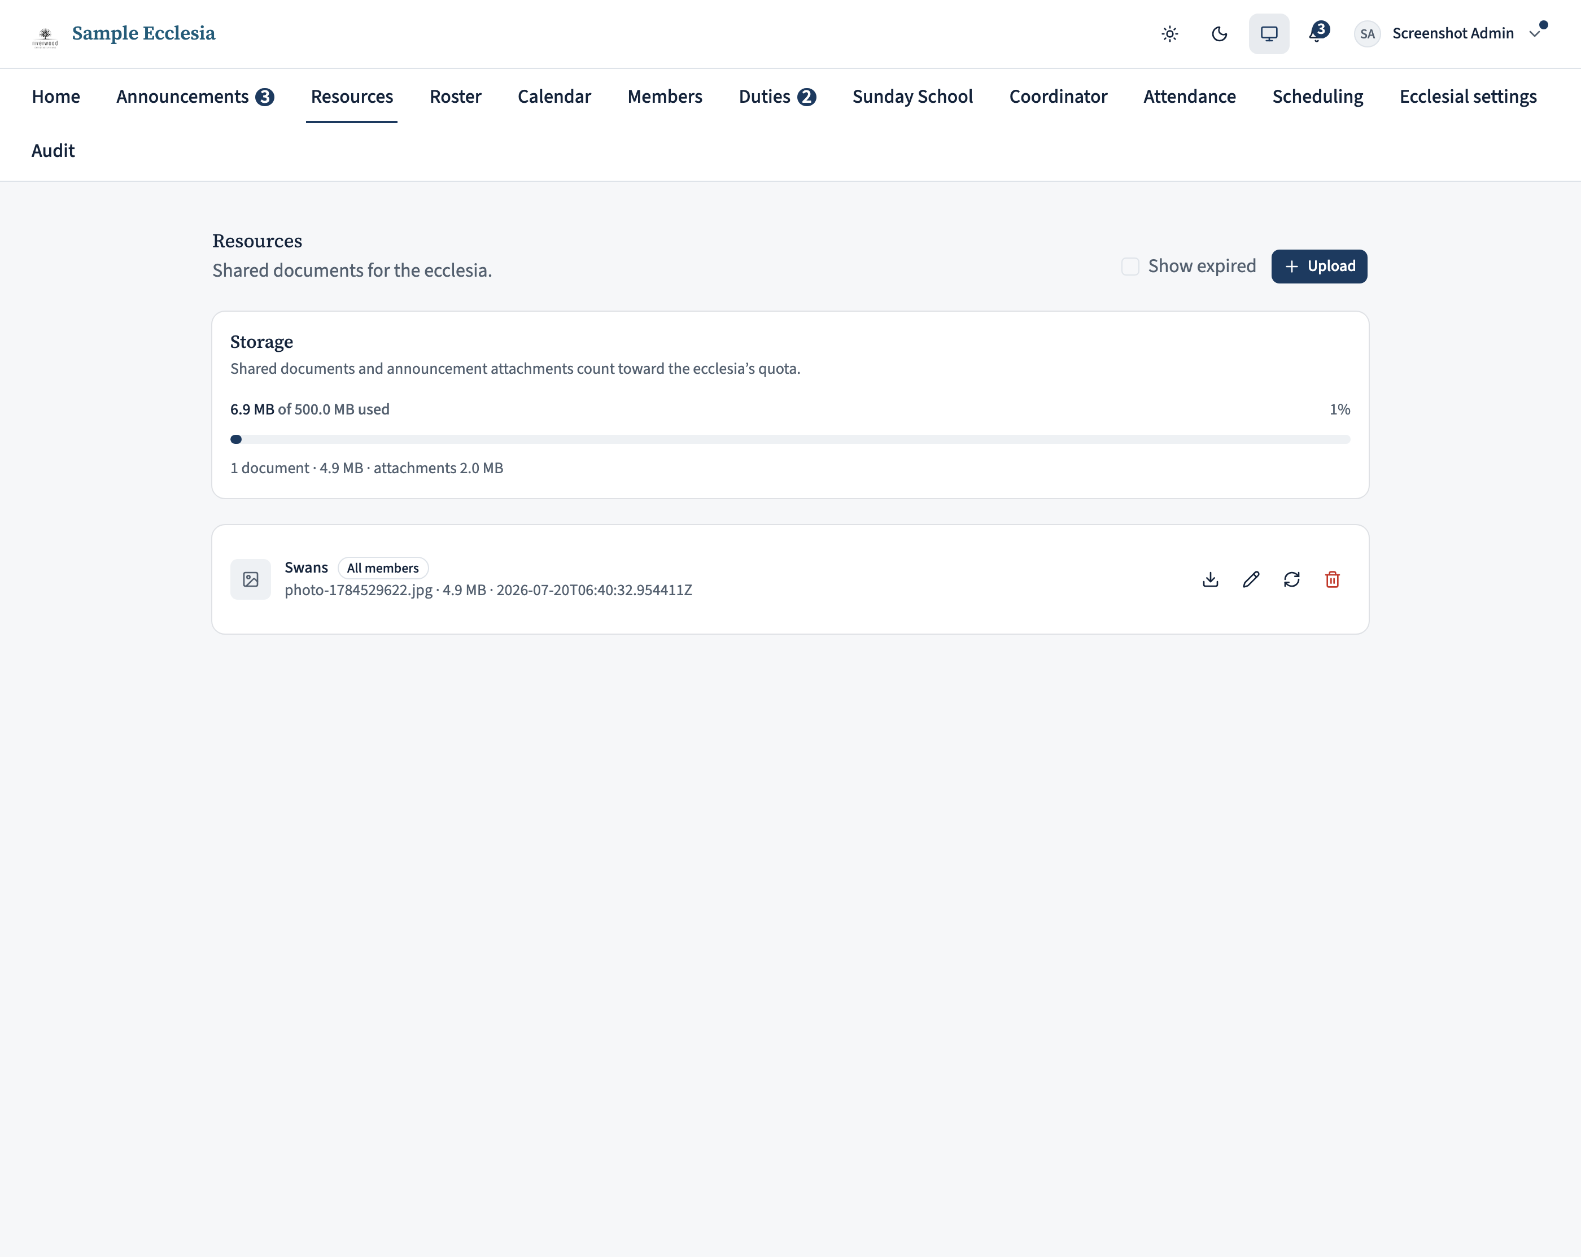
Task: Click the All members badge on Swans
Action: tap(383, 569)
